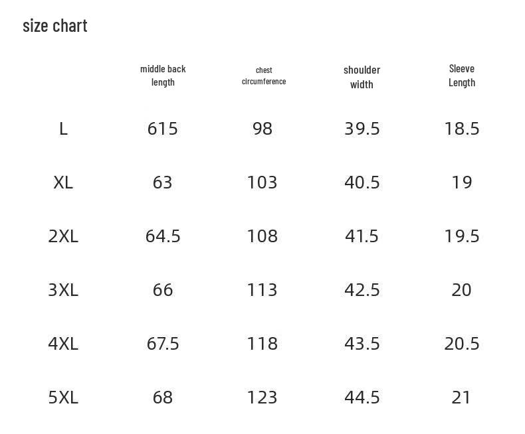Click the 18.5 sleeve length value
This screenshot has height=434, width=525.
[x=462, y=129]
